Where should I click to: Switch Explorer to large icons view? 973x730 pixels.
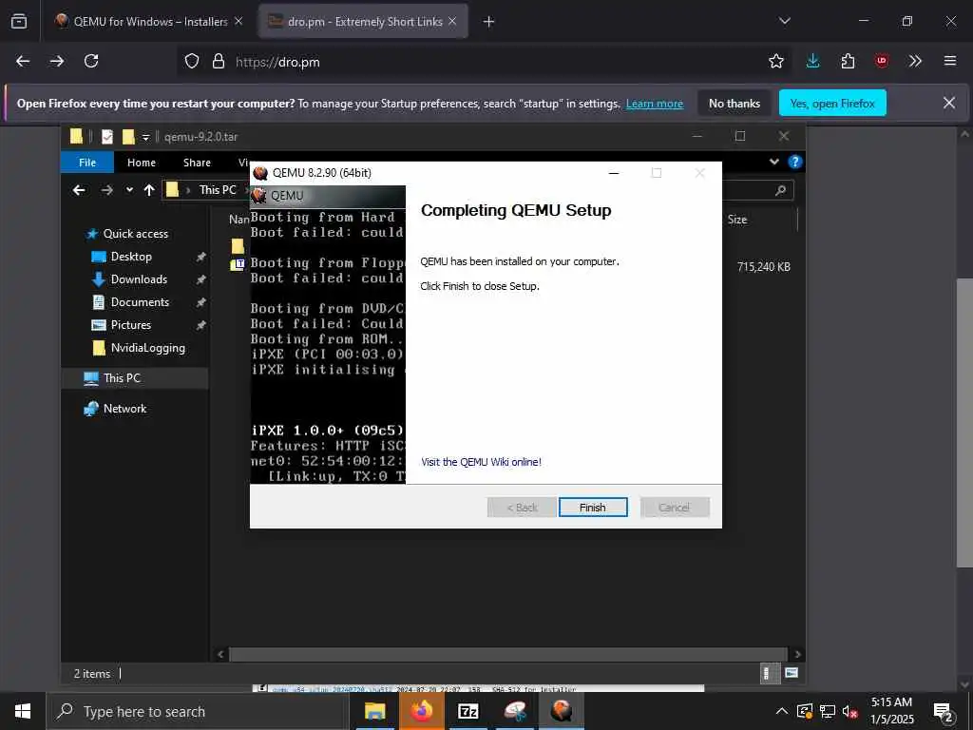[x=792, y=673]
